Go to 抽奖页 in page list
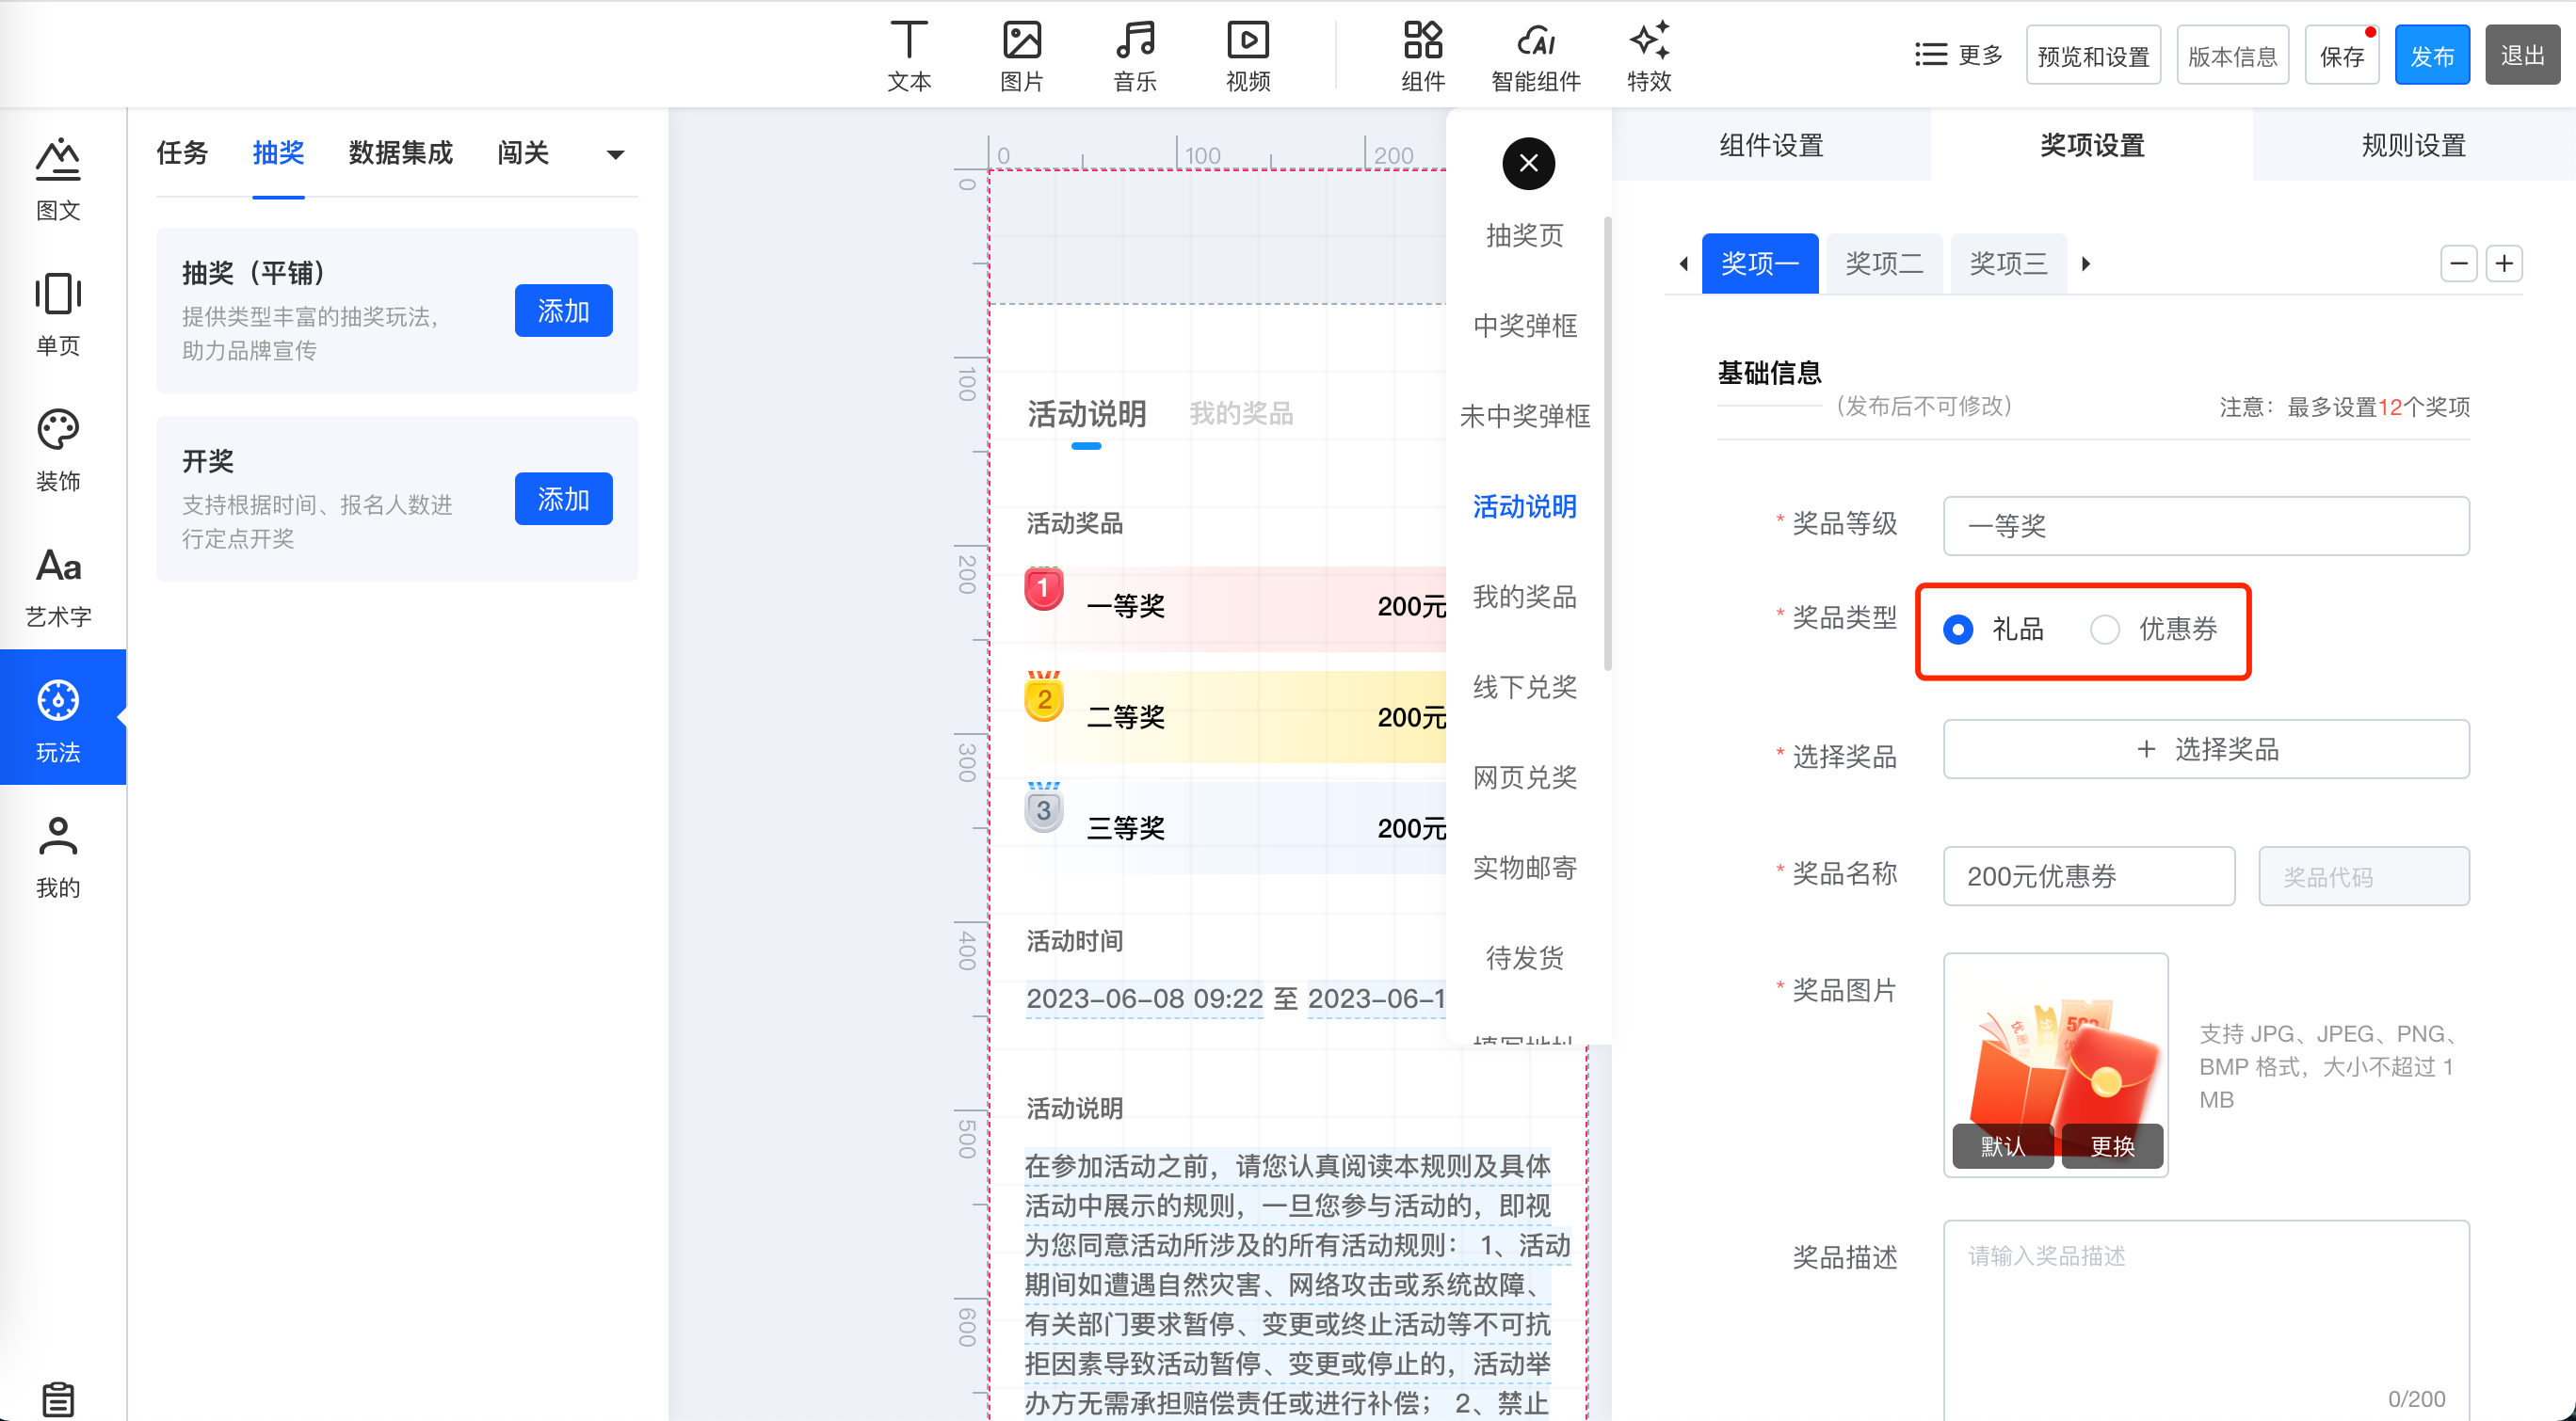The width and height of the screenshot is (2576, 1421). coord(1524,236)
